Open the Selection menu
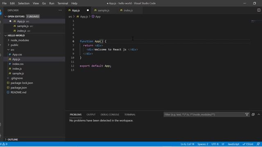This screenshot has height=147, width=262. [x=24, y=3]
